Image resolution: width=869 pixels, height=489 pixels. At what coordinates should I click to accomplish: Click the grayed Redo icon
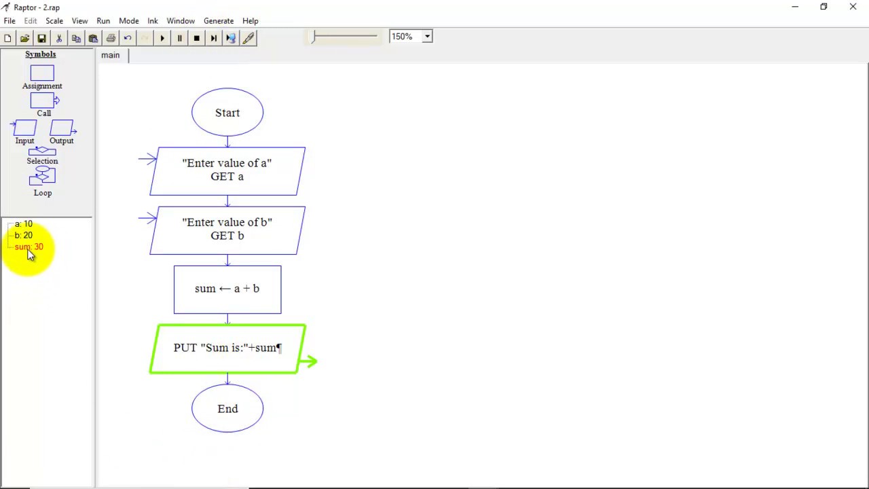pyautogui.click(x=145, y=38)
